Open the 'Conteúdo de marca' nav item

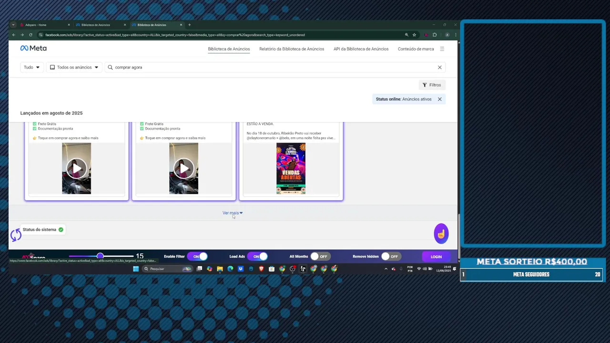(x=416, y=49)
